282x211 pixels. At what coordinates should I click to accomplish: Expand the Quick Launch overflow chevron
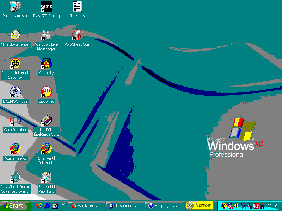[x=63, y=204]
